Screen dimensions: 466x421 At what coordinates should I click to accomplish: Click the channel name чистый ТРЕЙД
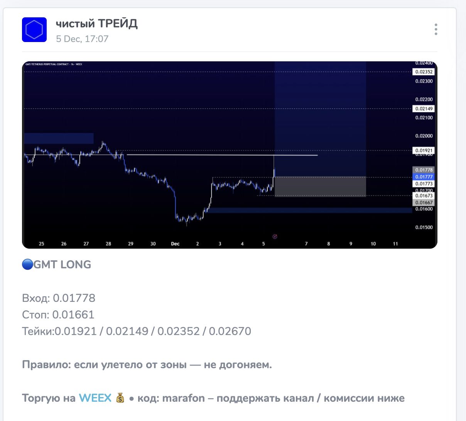[x=97, y=23]
